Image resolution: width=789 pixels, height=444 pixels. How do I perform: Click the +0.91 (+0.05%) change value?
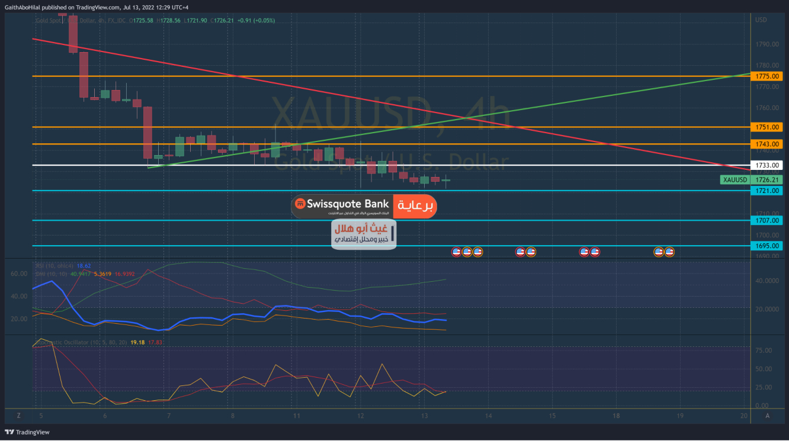[256, 20]
